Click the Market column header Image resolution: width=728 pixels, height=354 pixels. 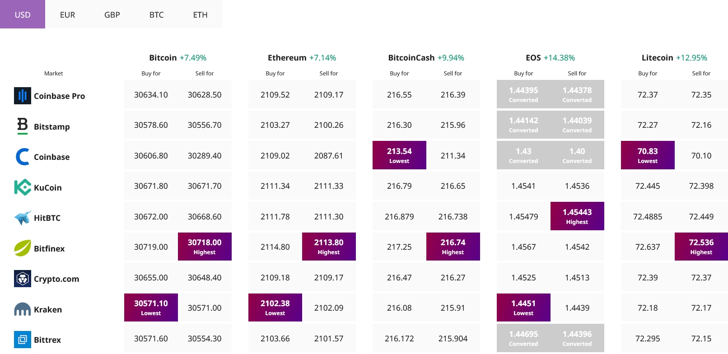coord(54,73)
